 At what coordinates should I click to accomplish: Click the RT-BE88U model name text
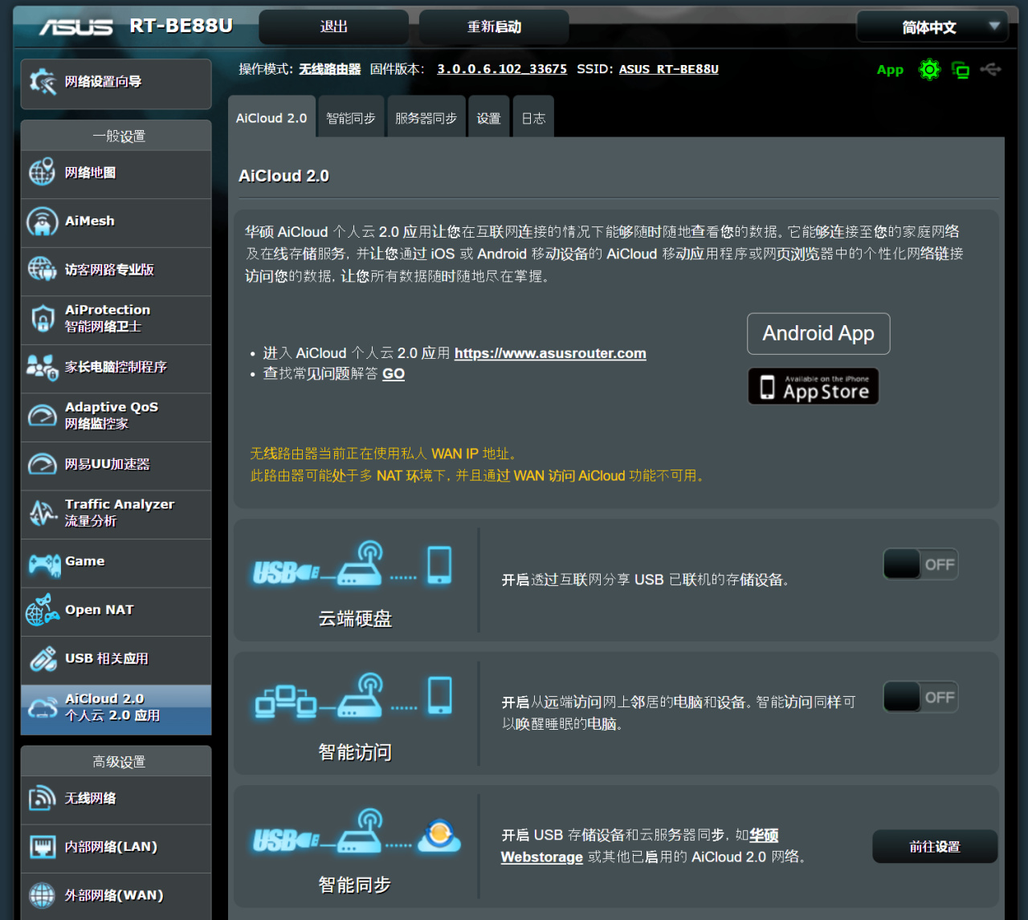pos(182,26)
